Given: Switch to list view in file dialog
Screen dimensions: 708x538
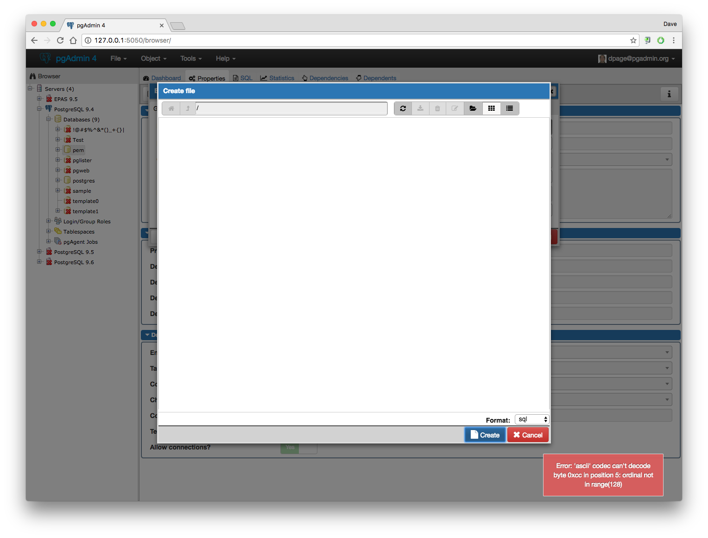Looking at the screenshot, I should tap(509, 108).
